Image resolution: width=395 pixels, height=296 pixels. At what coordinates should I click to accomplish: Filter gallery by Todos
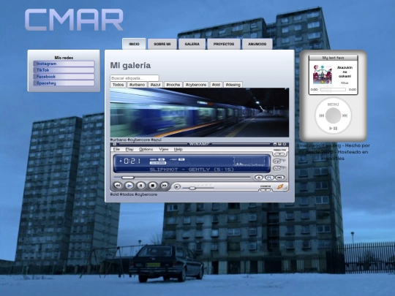[x=118, y=85]
